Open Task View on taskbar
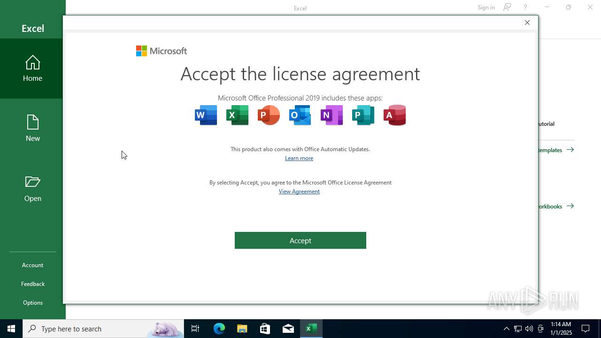601x338 pixels. 195,329
